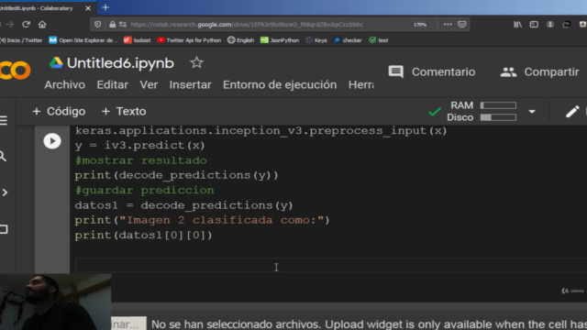Click the line 'print(decode_predictions(y))'
The width and height of the screenshot is (587, 330).
tap(176, 175)
